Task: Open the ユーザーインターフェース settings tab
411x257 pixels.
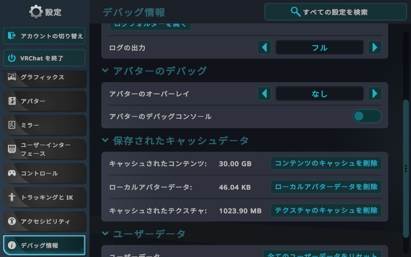Action: pos(45,149)
